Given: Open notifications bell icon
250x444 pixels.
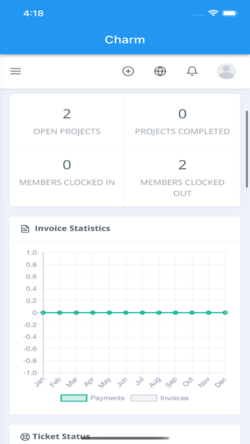Looking at the screenshot, I should pos(192,71).
